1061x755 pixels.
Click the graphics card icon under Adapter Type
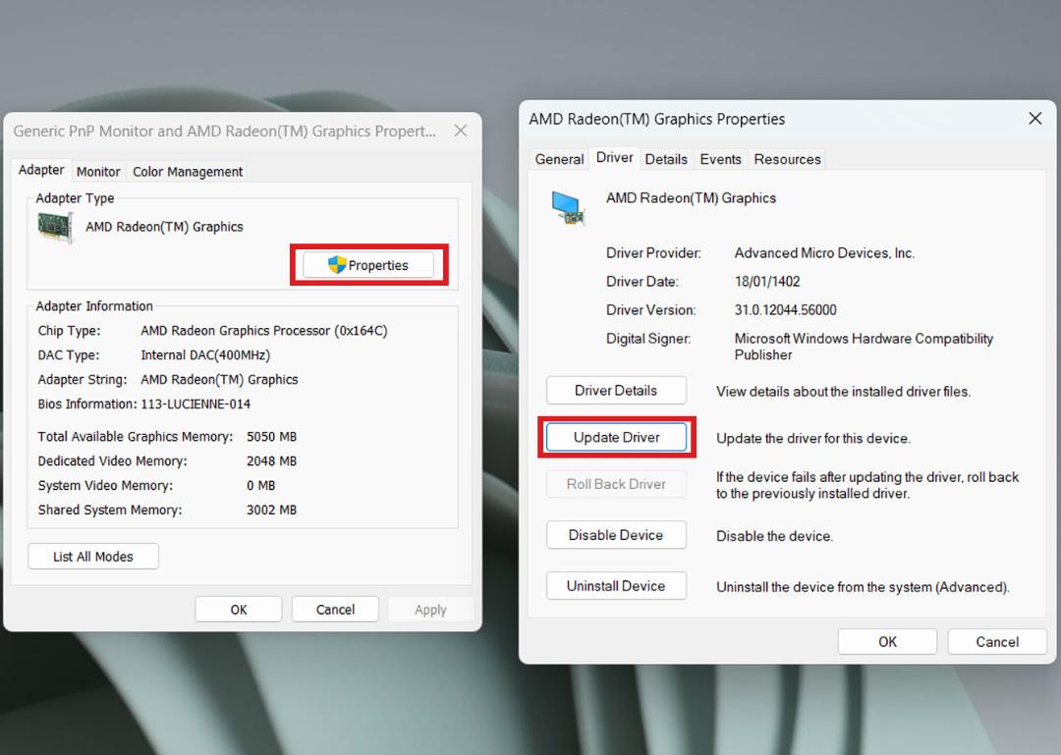55,227
